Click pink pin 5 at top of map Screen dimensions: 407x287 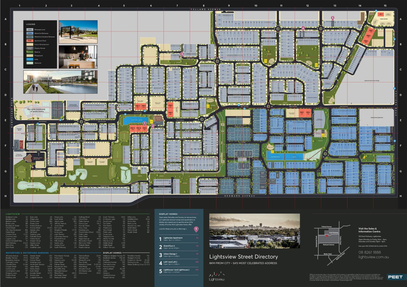click(x=333, y=18)
